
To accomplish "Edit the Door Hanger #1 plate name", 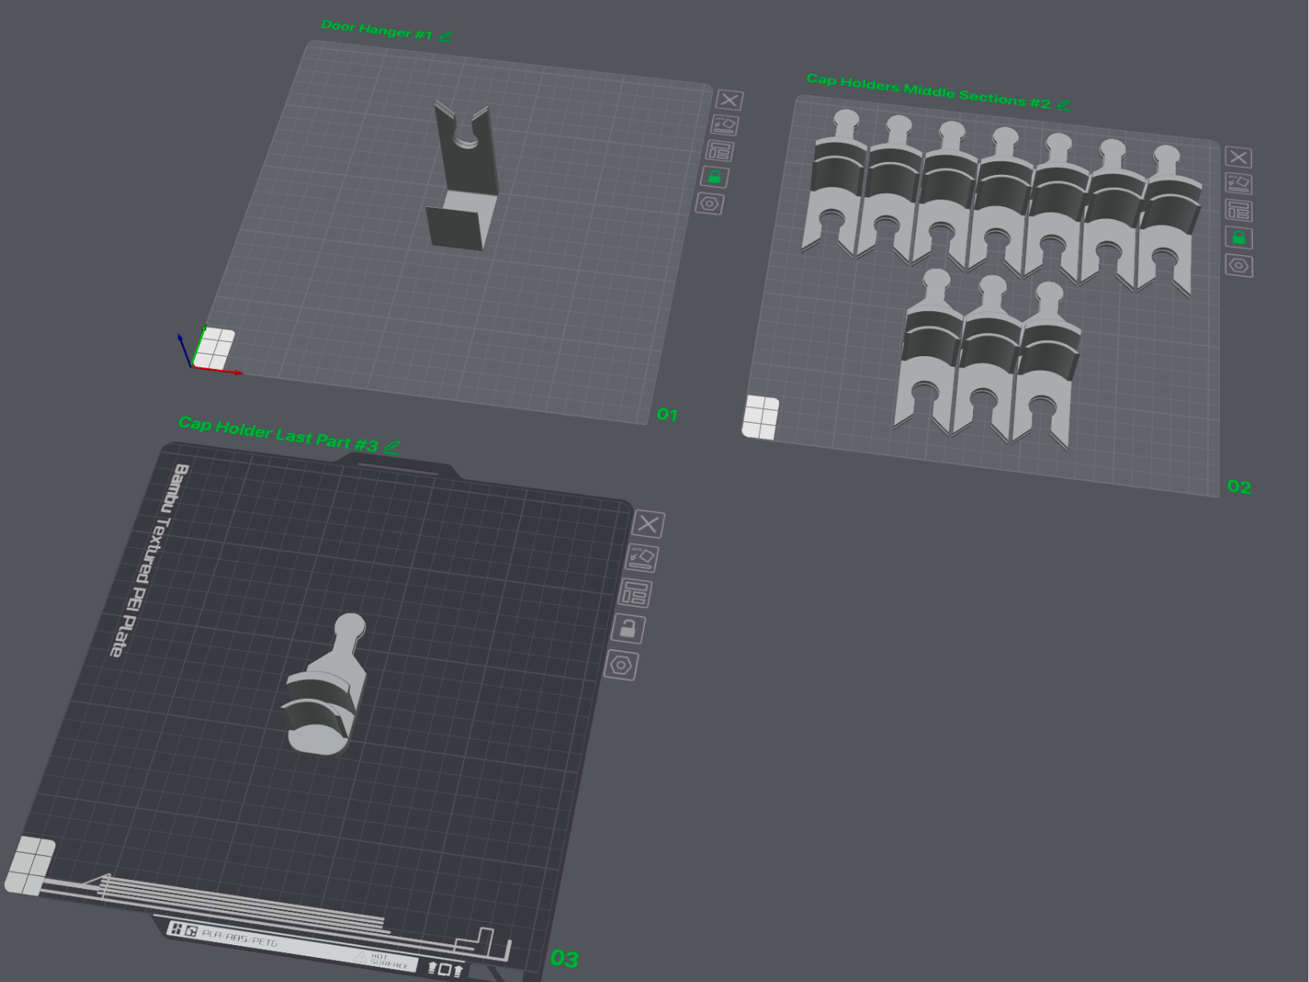I will tap(446, 36).
